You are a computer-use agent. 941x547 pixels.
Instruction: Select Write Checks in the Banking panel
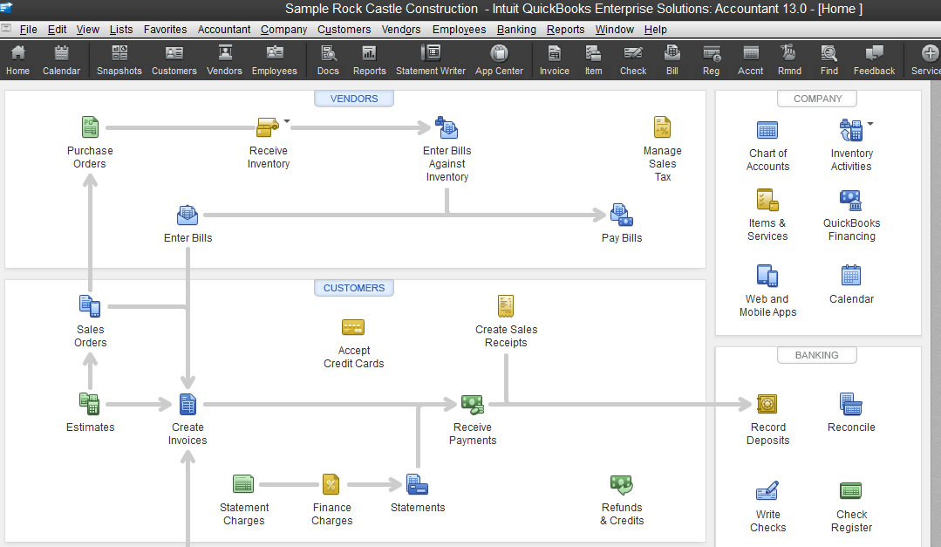(x=767, y=491)
